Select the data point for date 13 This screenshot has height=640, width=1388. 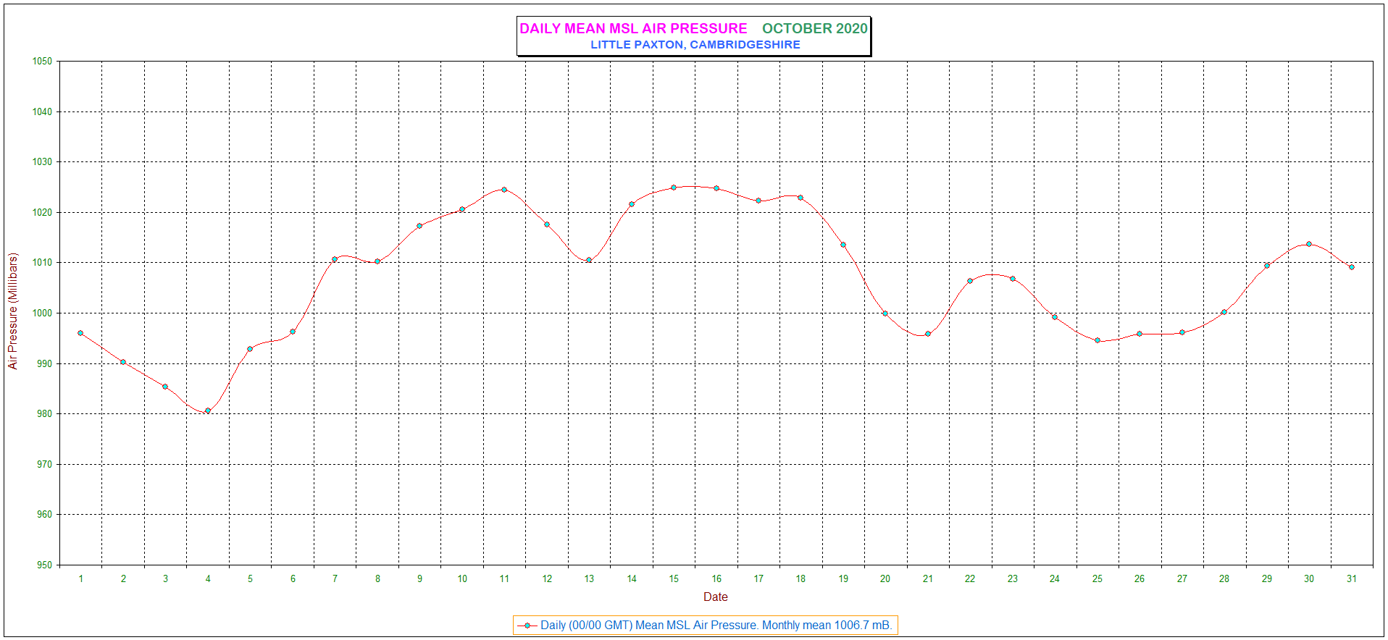coord(589,260)
